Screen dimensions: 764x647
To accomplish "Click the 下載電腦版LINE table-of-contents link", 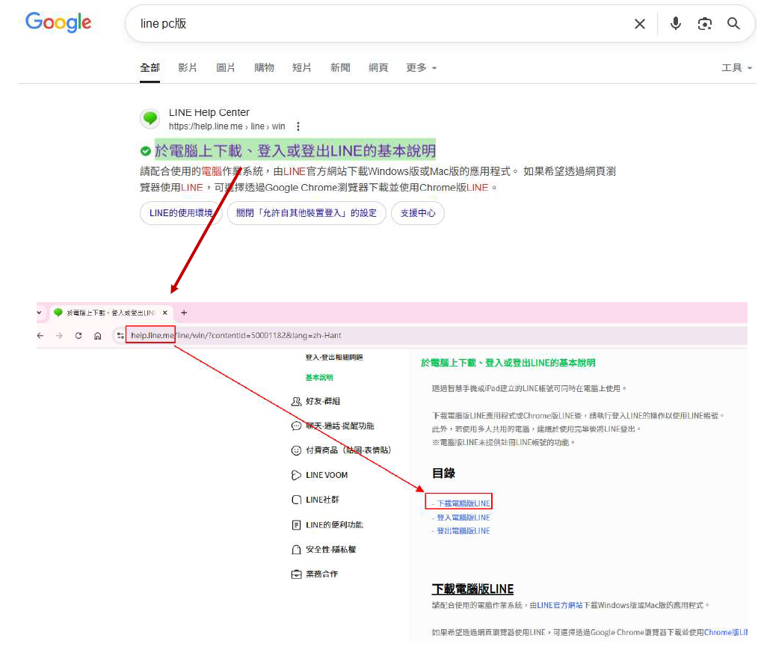I will coord(463,503).
